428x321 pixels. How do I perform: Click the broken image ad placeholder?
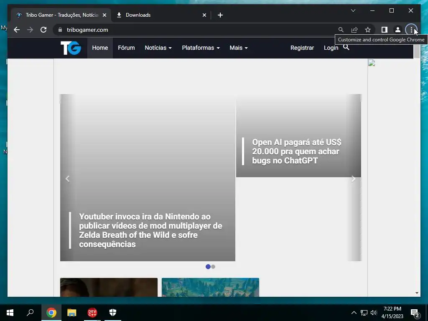372,63
